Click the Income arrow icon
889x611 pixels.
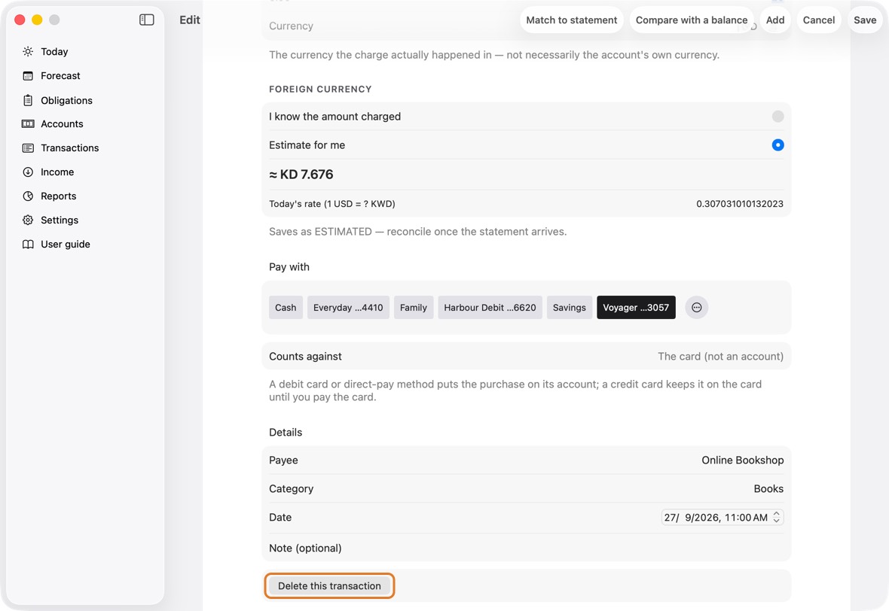point(28,172)
